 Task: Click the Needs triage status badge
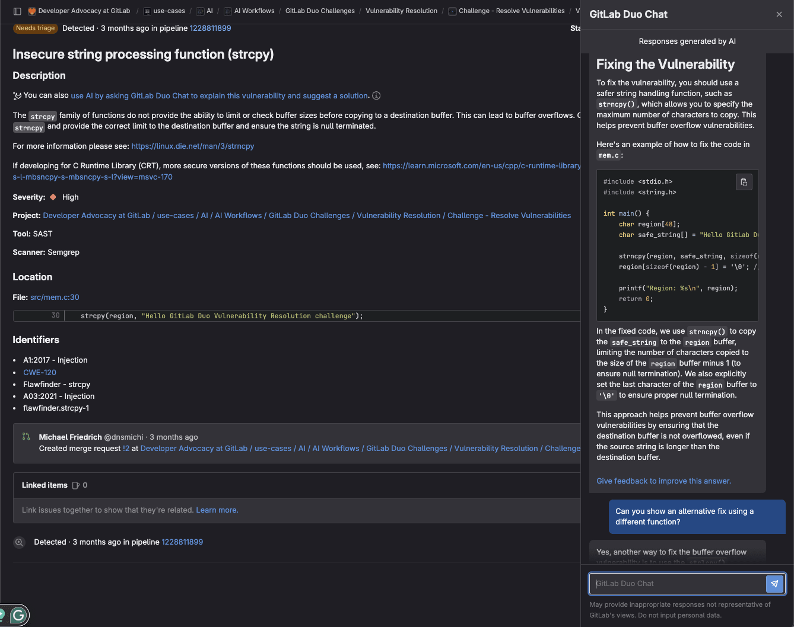[x=35, y=28]
